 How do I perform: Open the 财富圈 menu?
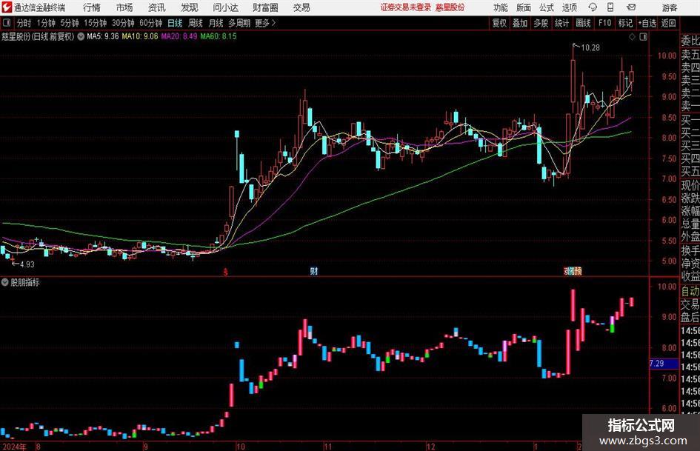265,7
